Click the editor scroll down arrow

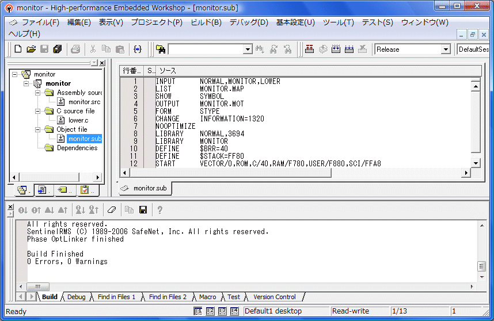tap(476, 163)
